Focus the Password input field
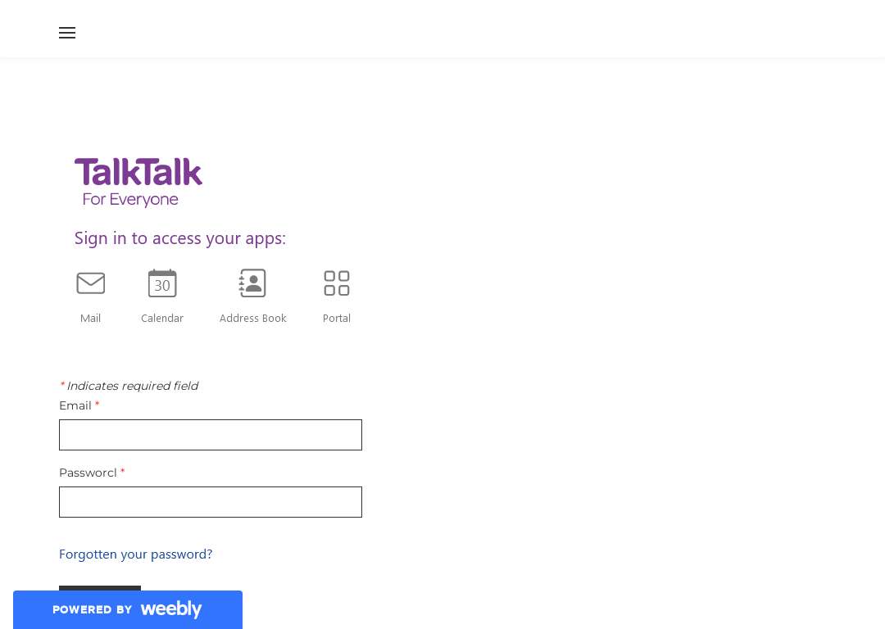Screen dimensions: 885x629 [211, 502]
